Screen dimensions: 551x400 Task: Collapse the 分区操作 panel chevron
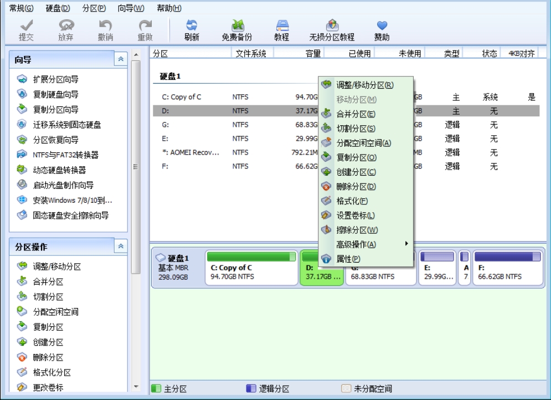121,247
